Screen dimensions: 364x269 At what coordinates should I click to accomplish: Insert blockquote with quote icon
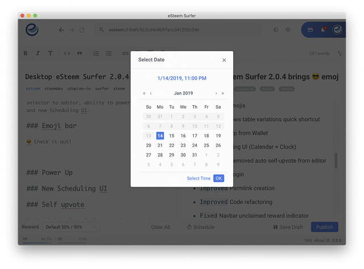tap(80, 53)
